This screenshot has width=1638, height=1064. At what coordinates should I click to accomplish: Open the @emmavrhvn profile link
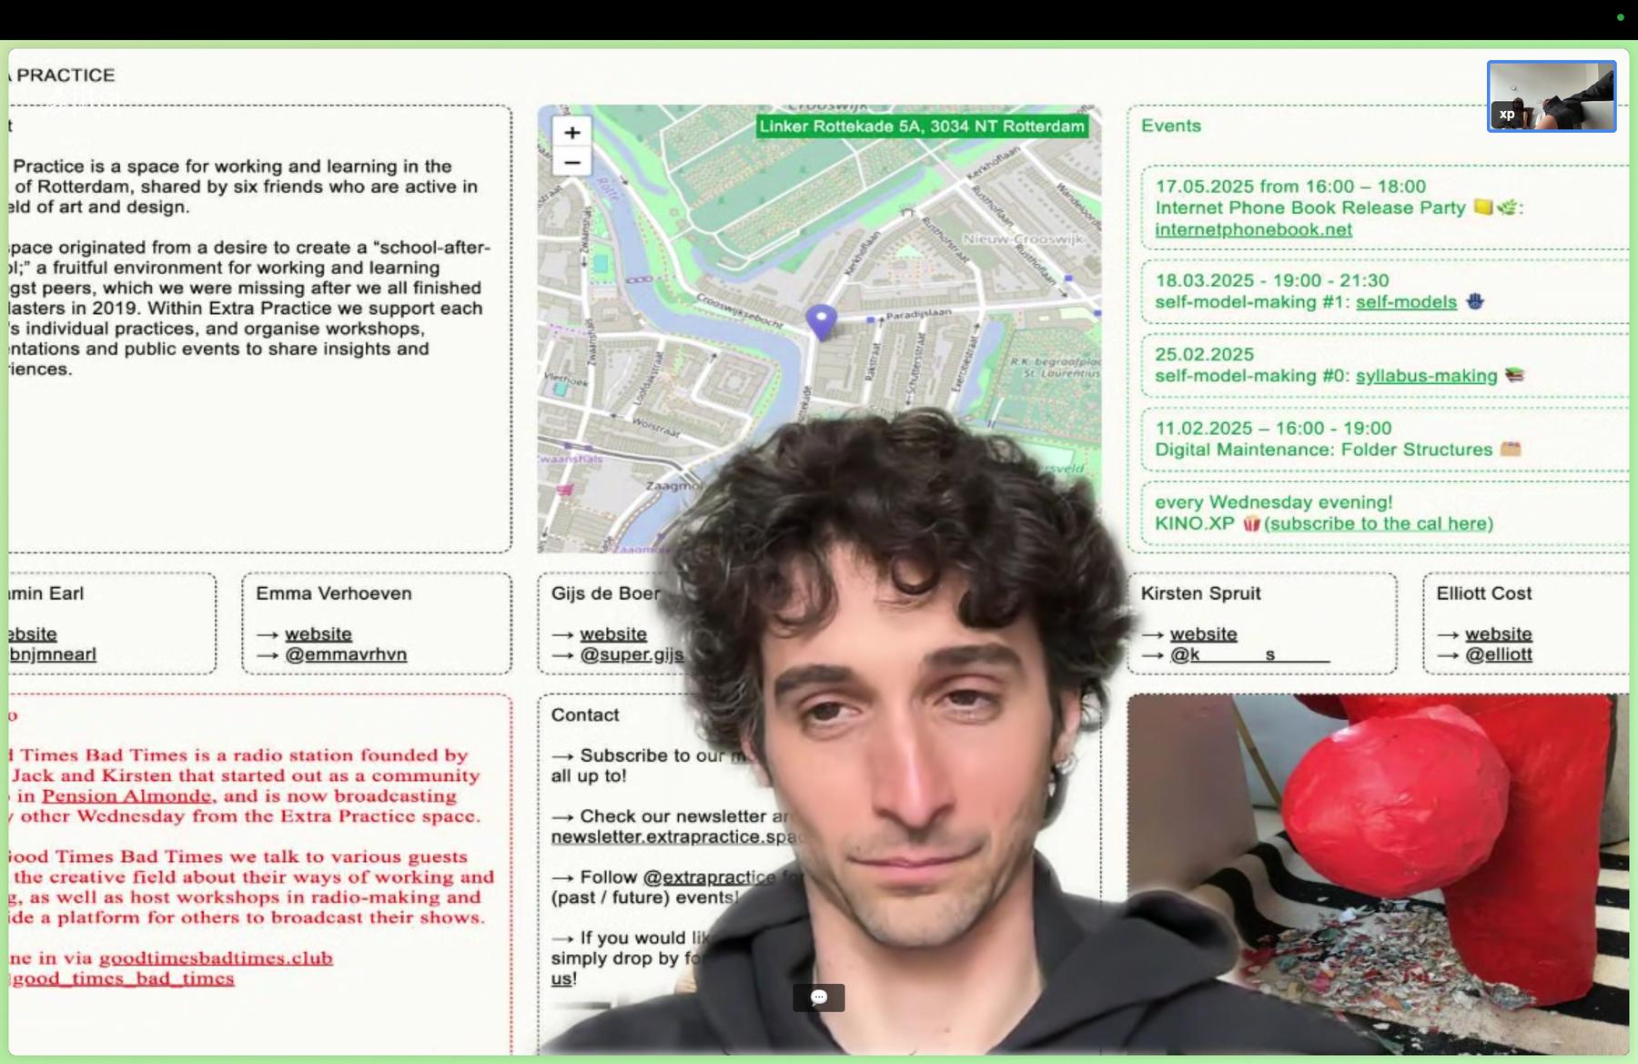point(346,654)
